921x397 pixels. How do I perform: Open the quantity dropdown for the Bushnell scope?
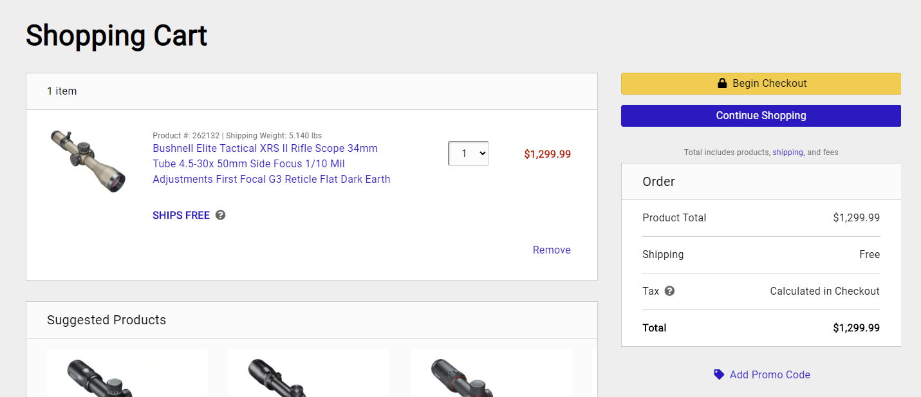469,154
